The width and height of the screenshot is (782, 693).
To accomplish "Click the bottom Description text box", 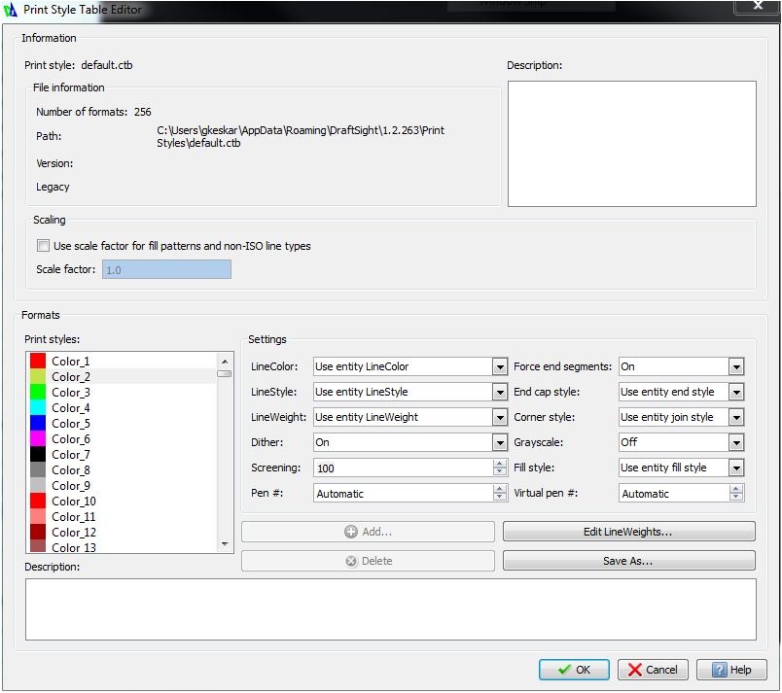I will (390, 609).
